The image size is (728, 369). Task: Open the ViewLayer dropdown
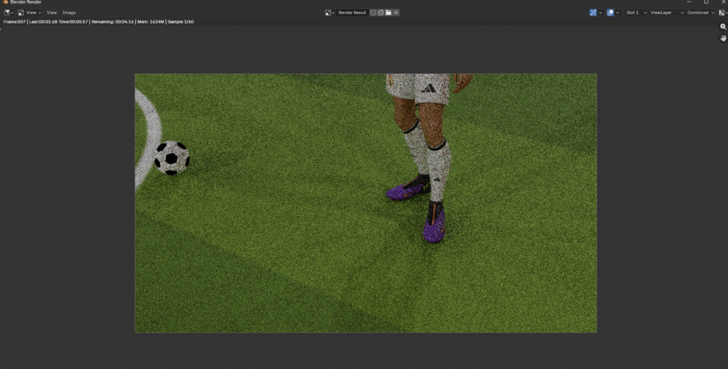667,13
